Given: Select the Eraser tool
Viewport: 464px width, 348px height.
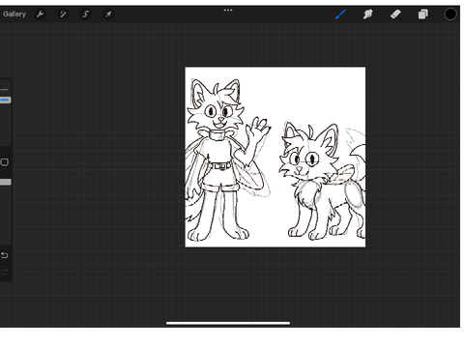Looking at the screenshot, I should click(x=395, y=14).
